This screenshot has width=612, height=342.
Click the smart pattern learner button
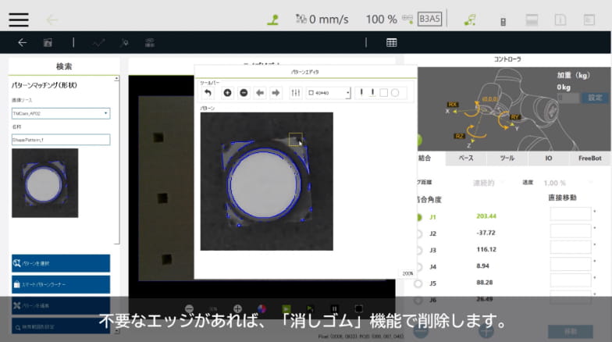(61, 284)
